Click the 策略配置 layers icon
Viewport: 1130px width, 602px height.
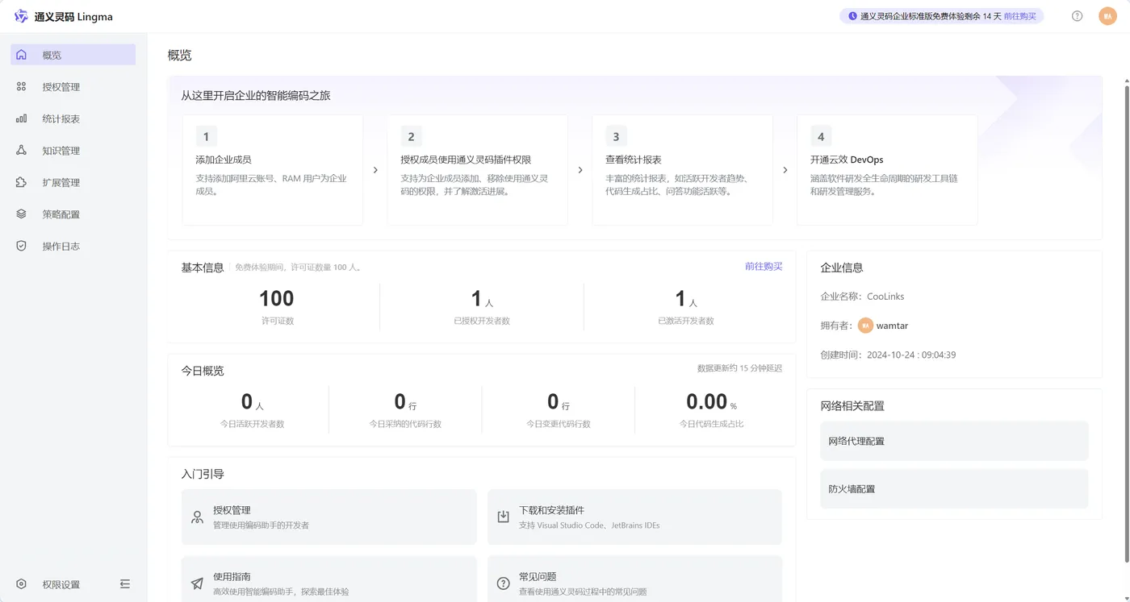coord(22,214)
